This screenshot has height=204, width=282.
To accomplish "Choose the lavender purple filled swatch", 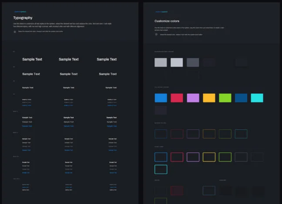I will (193, 98).
